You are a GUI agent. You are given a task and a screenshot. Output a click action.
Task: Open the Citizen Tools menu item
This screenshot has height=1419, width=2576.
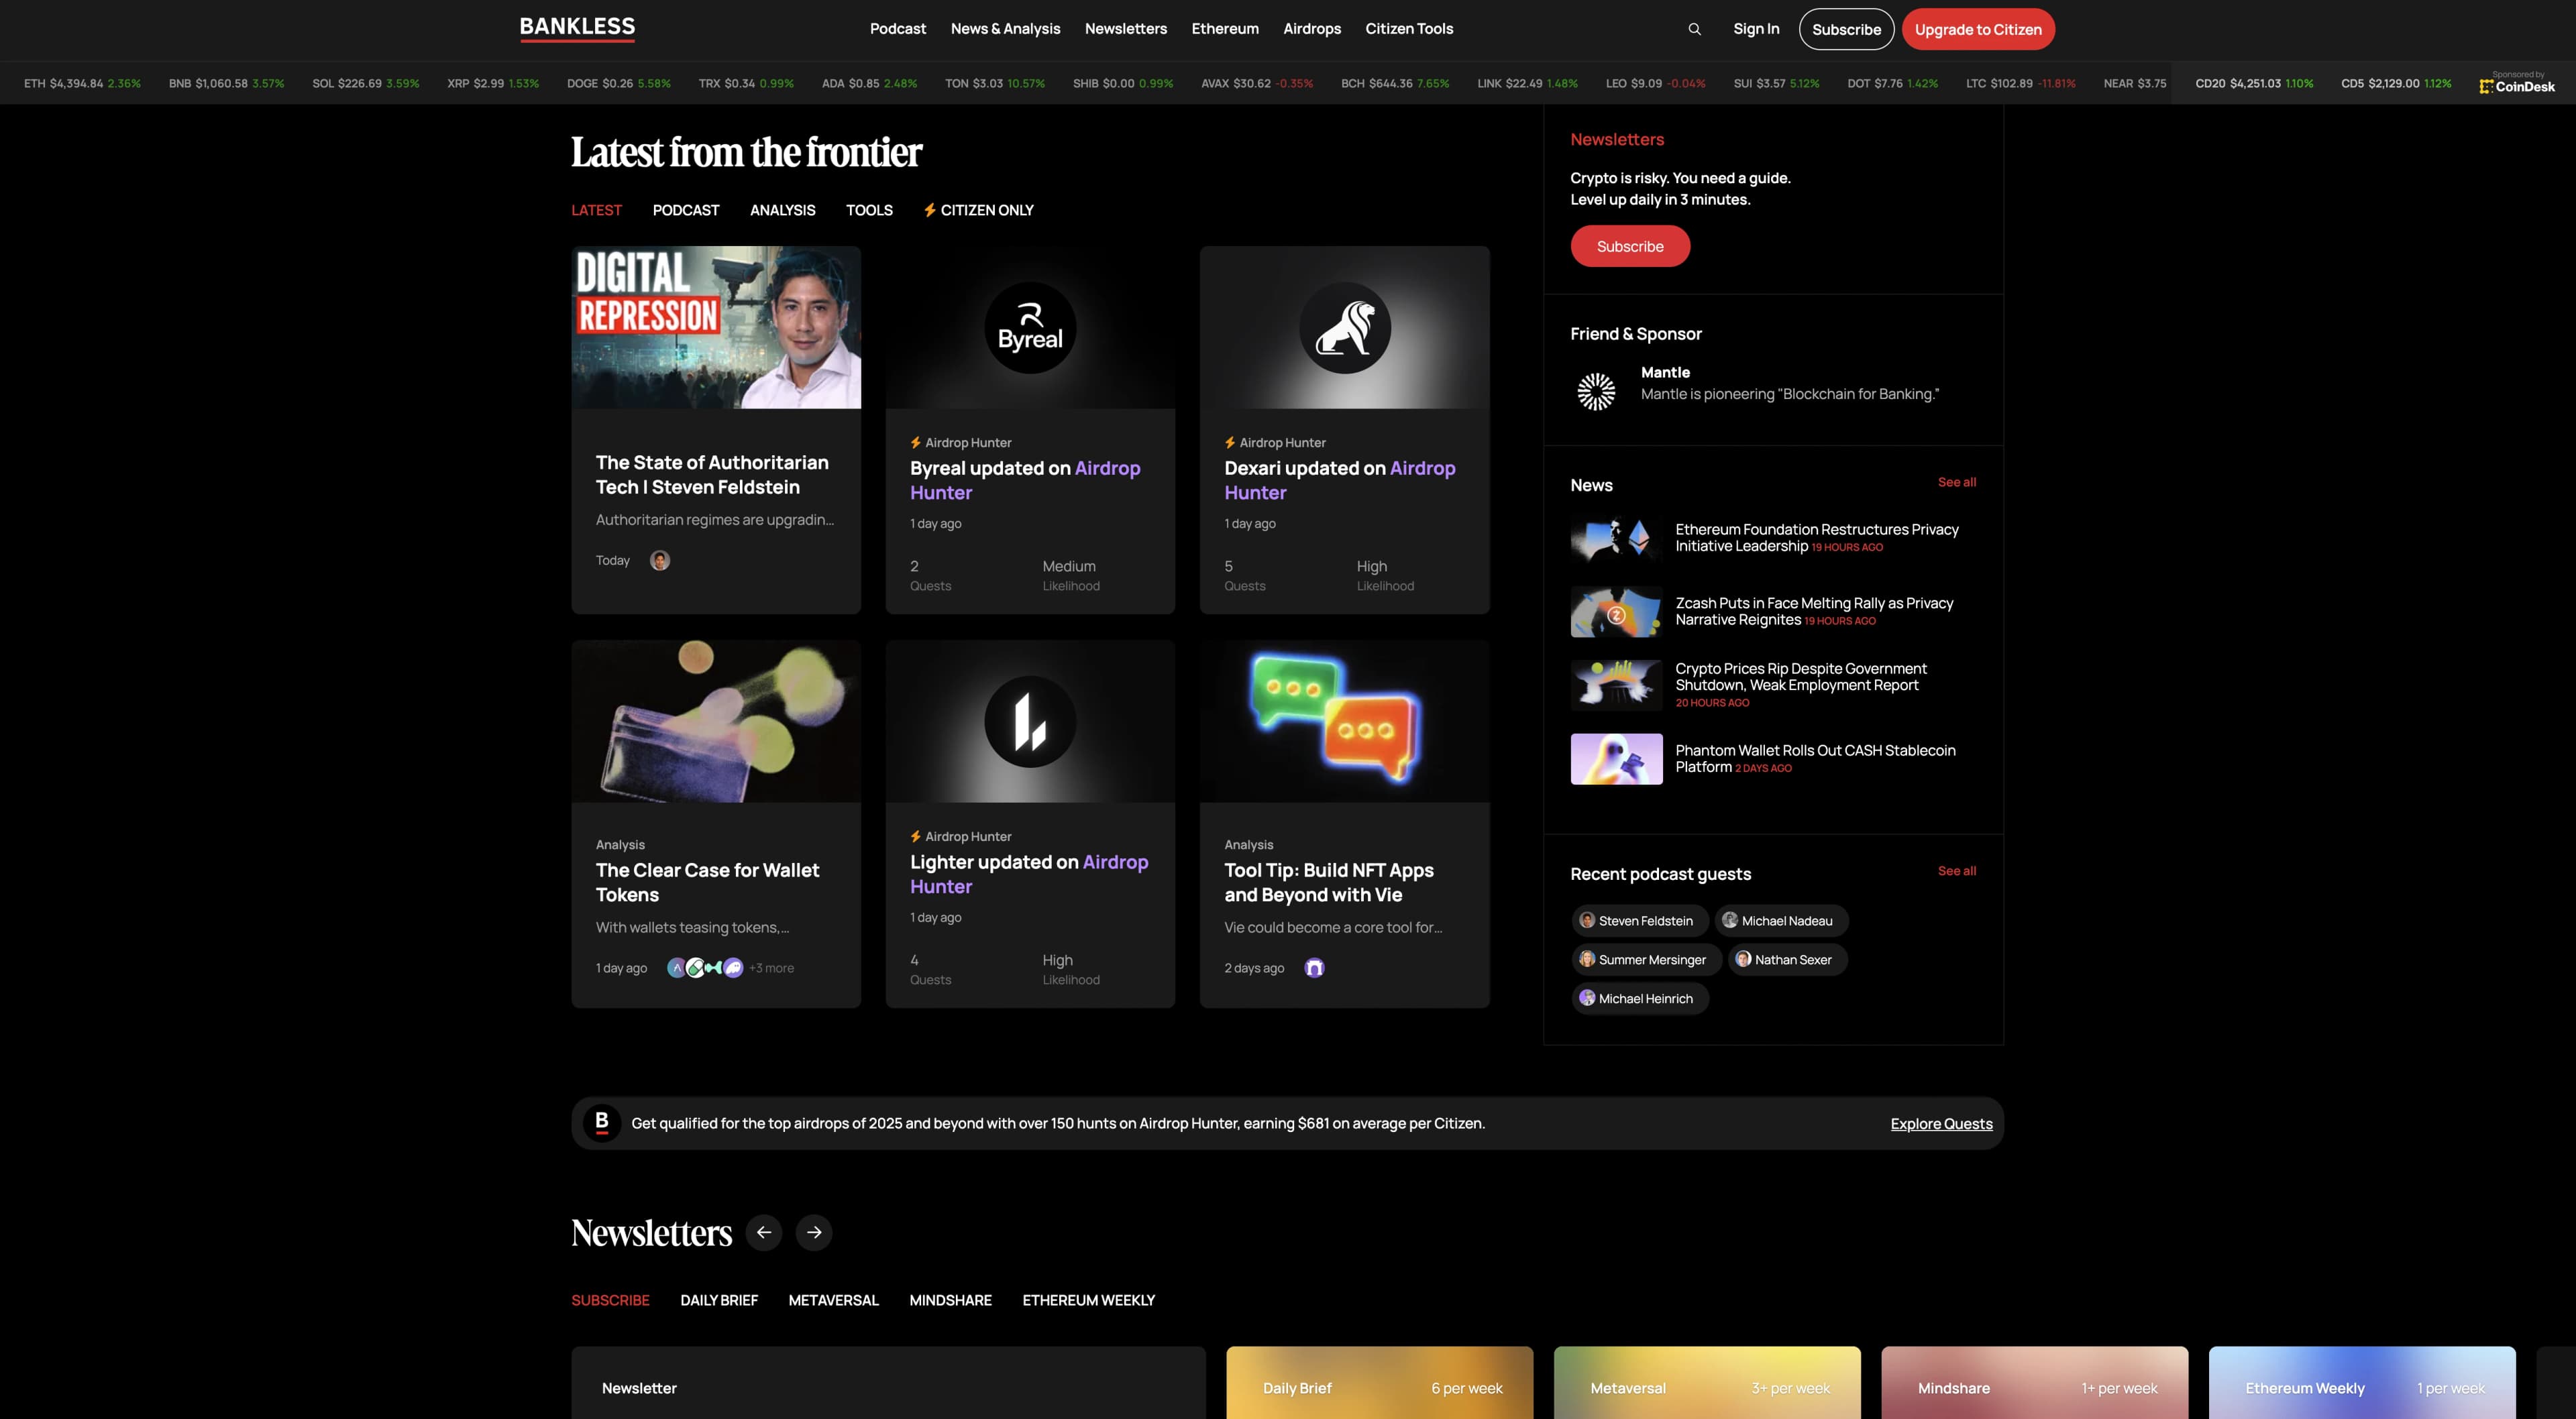pos(1408,29)
